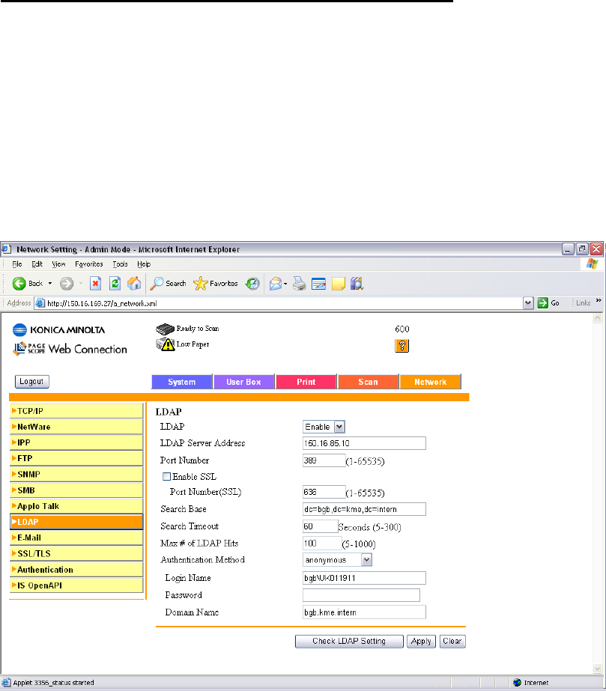Open the address bar dropdown arrow

point(528,302)
